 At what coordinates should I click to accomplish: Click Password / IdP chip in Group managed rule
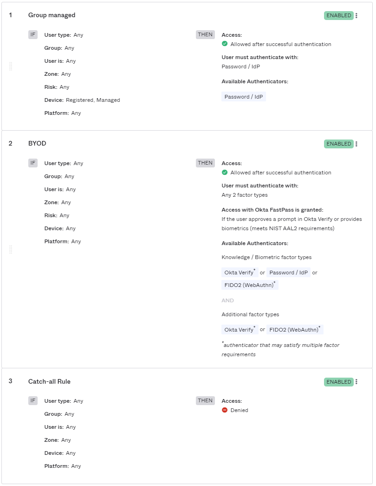tap(244, 97)
